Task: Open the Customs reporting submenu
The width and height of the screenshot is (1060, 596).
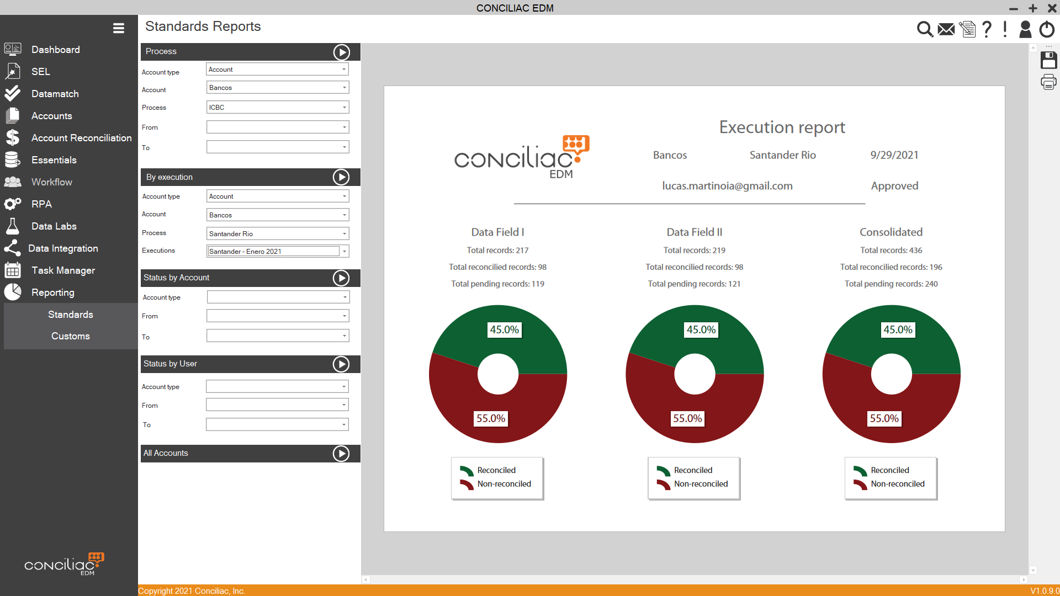Action: tap(70, 336)
